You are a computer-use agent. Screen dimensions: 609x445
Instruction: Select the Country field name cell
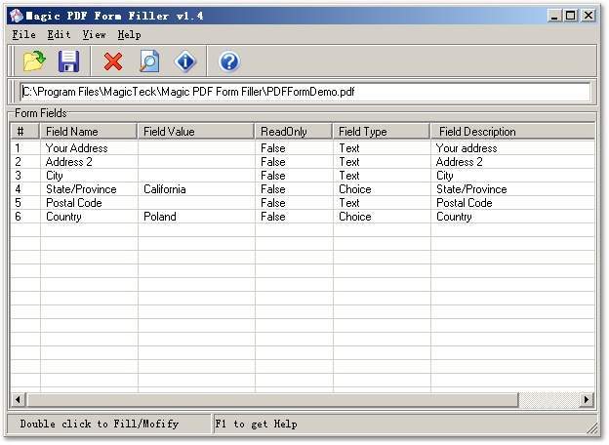tap(63, 217)
